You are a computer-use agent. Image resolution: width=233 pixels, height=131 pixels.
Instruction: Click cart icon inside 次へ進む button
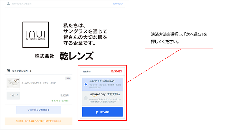click(97, 112)
